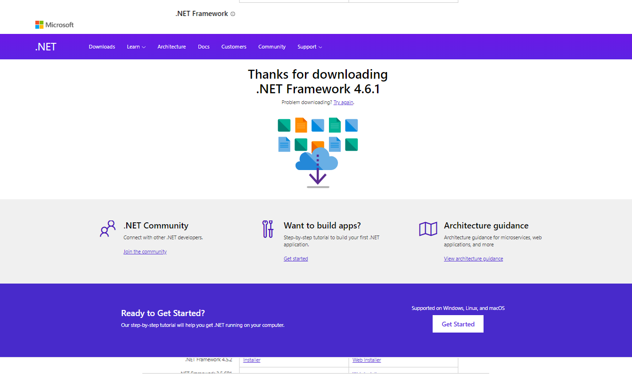Open the Architecture nav item
The height and width of the screenshot is (374, 632).
click(172, 47)
